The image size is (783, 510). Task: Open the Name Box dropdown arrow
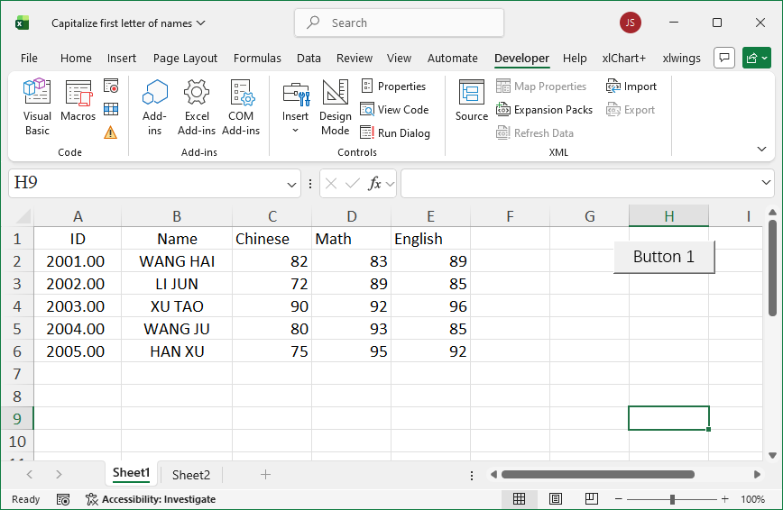point(292,184)
